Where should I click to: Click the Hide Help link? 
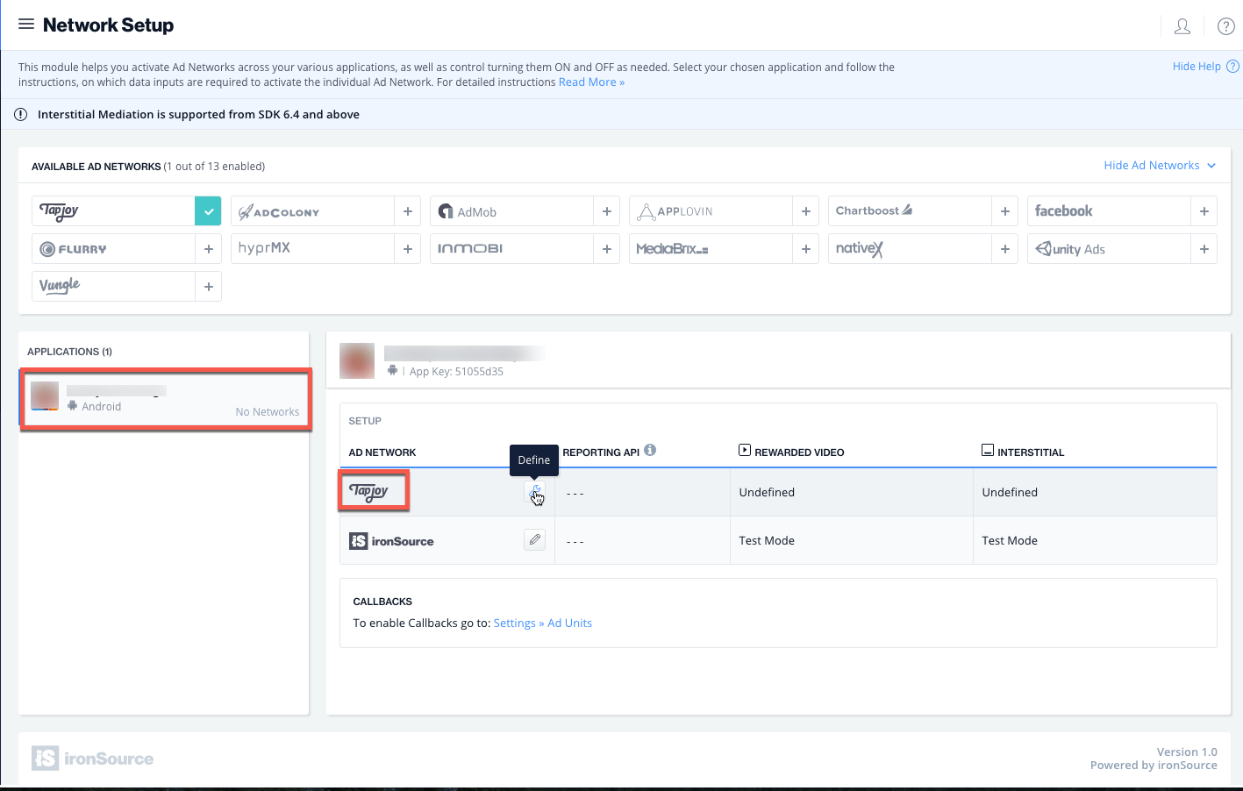pos(1197,67)
